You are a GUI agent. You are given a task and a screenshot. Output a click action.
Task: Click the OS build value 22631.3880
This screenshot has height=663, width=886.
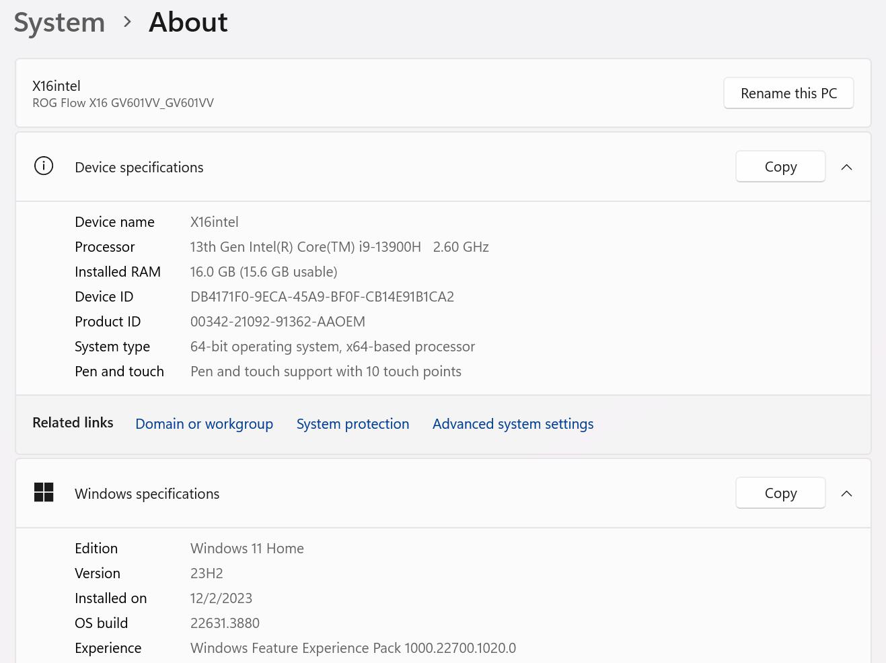(225, 623)
